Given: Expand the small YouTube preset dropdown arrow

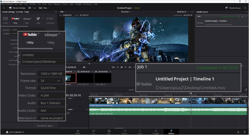Looking at the screenshot, I should [x=20, y=18].
